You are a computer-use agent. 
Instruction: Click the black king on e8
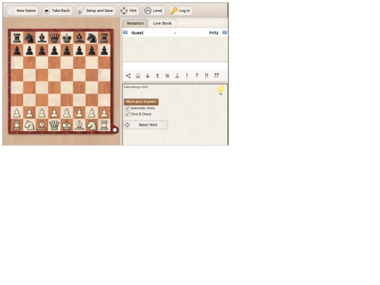pos(67,38)
